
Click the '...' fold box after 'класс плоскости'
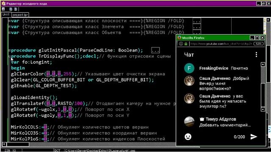196,21
